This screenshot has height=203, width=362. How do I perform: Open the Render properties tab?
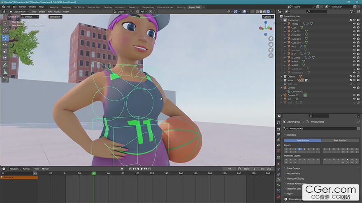278,129
